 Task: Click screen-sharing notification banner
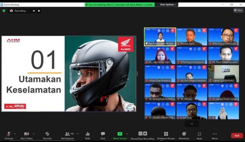click(x=120, y=5)
